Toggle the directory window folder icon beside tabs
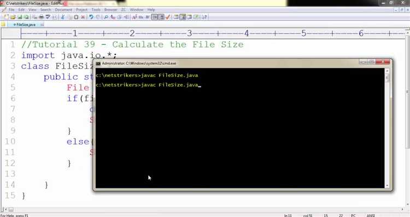The width and height of the screenshot is (410, 217). (3, 24)
